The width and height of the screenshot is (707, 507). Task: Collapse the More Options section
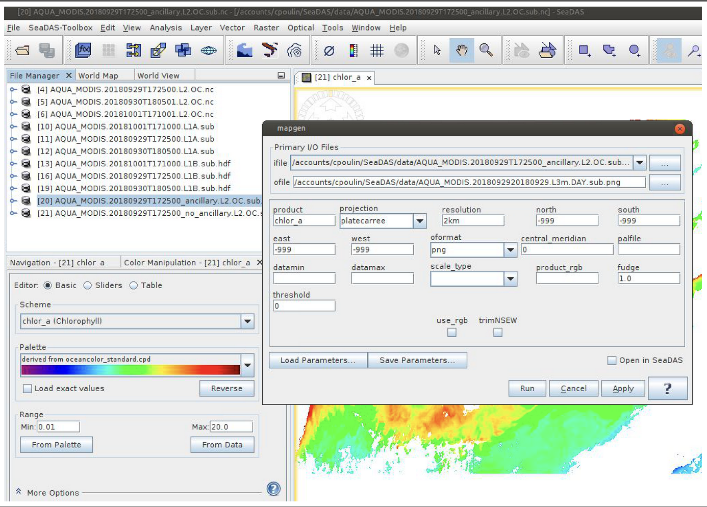(x=18, y=492)
